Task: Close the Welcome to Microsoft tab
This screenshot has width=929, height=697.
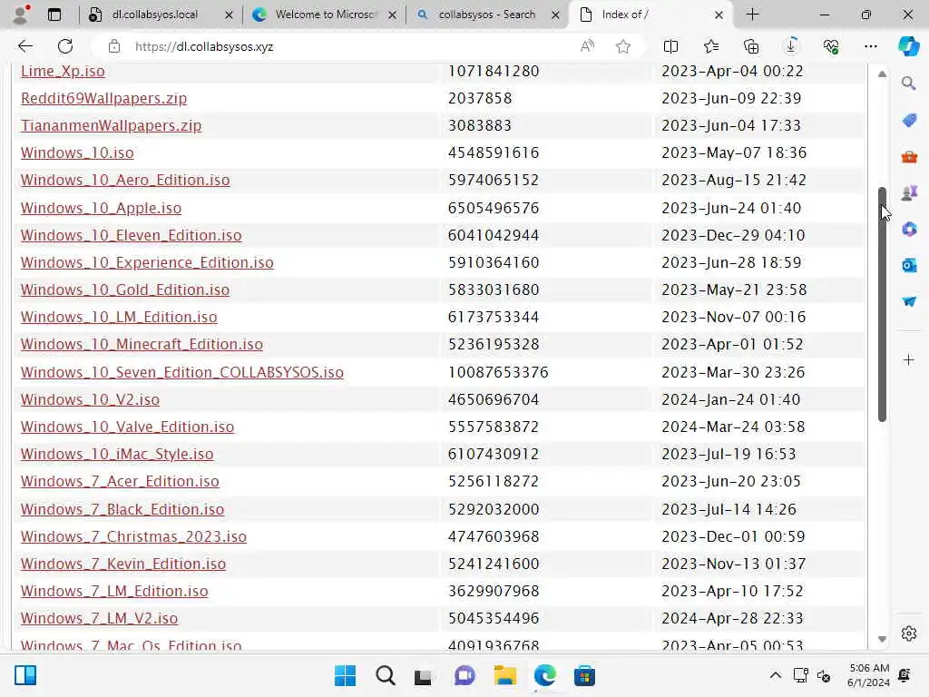Action: (x=392, y=15)
